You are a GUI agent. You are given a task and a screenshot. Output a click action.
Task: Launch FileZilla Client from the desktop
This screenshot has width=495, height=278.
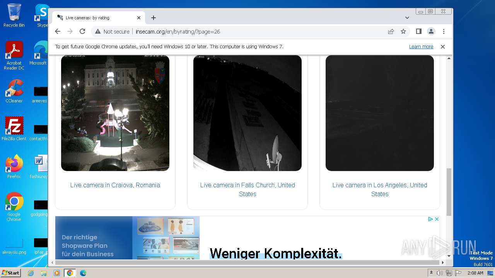click(14, 129)
